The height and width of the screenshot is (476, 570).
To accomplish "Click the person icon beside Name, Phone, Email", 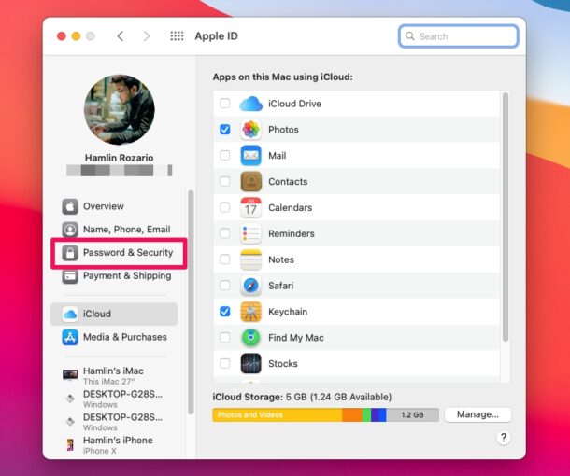I will tap(70, 230).
